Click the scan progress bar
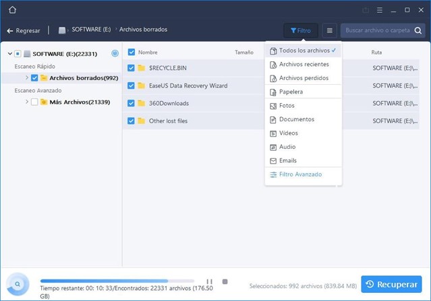Screen dimensions: 431x301 pos(117,281)
